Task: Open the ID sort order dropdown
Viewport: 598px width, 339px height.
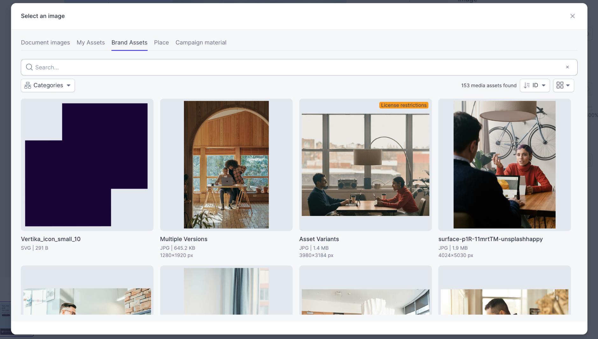Action: pyautogui.click(x=535, y=85)
